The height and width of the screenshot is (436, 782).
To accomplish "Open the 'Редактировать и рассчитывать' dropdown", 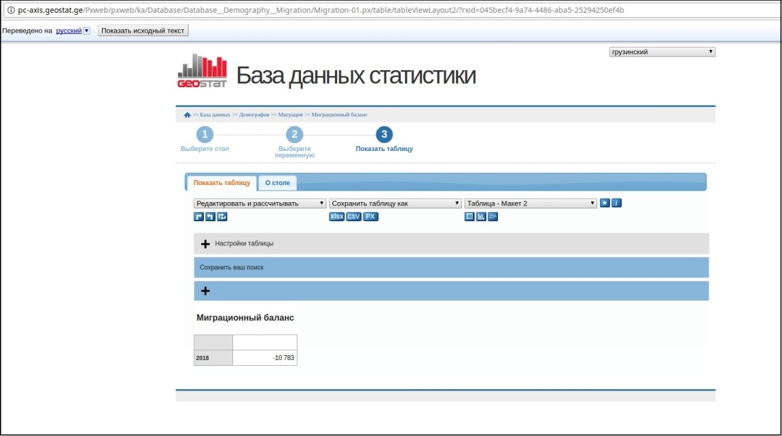I will pos(260,203).
